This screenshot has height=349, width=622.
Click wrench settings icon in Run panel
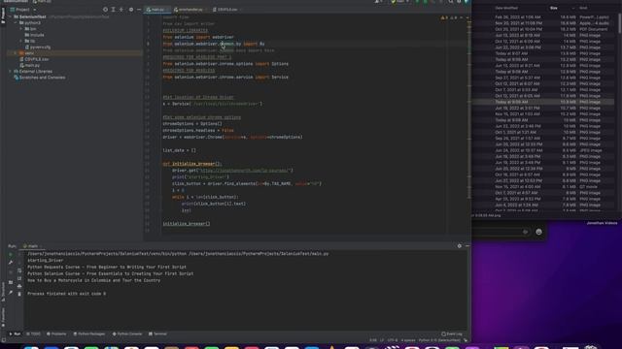click(11, 263)
